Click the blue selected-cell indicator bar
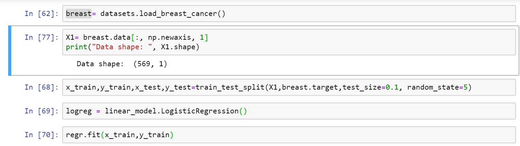Viewport: 520px width, 146px height. tap(10, 50)
